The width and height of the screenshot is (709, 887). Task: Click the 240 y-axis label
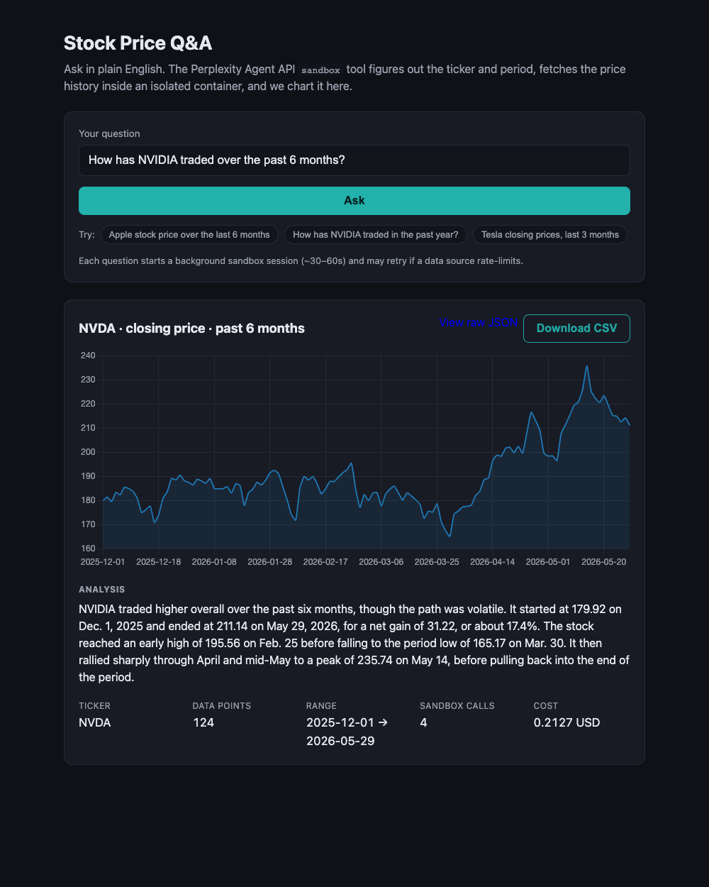[87, 356]
